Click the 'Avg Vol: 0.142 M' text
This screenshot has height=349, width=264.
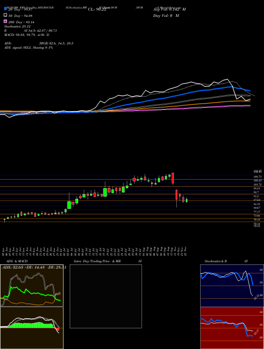(x=169, y=10)
